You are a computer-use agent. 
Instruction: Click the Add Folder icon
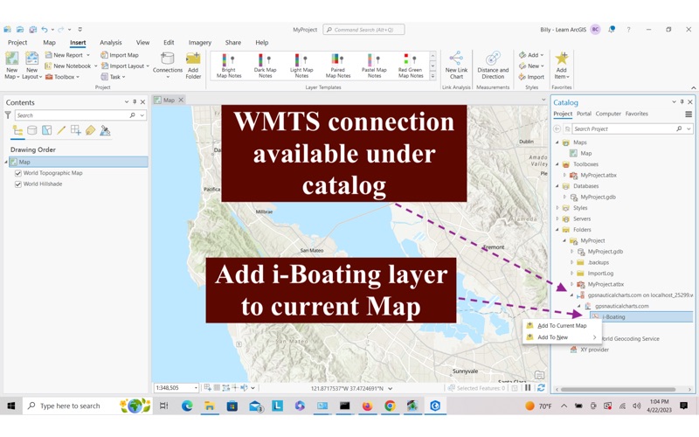pos(193,59)
